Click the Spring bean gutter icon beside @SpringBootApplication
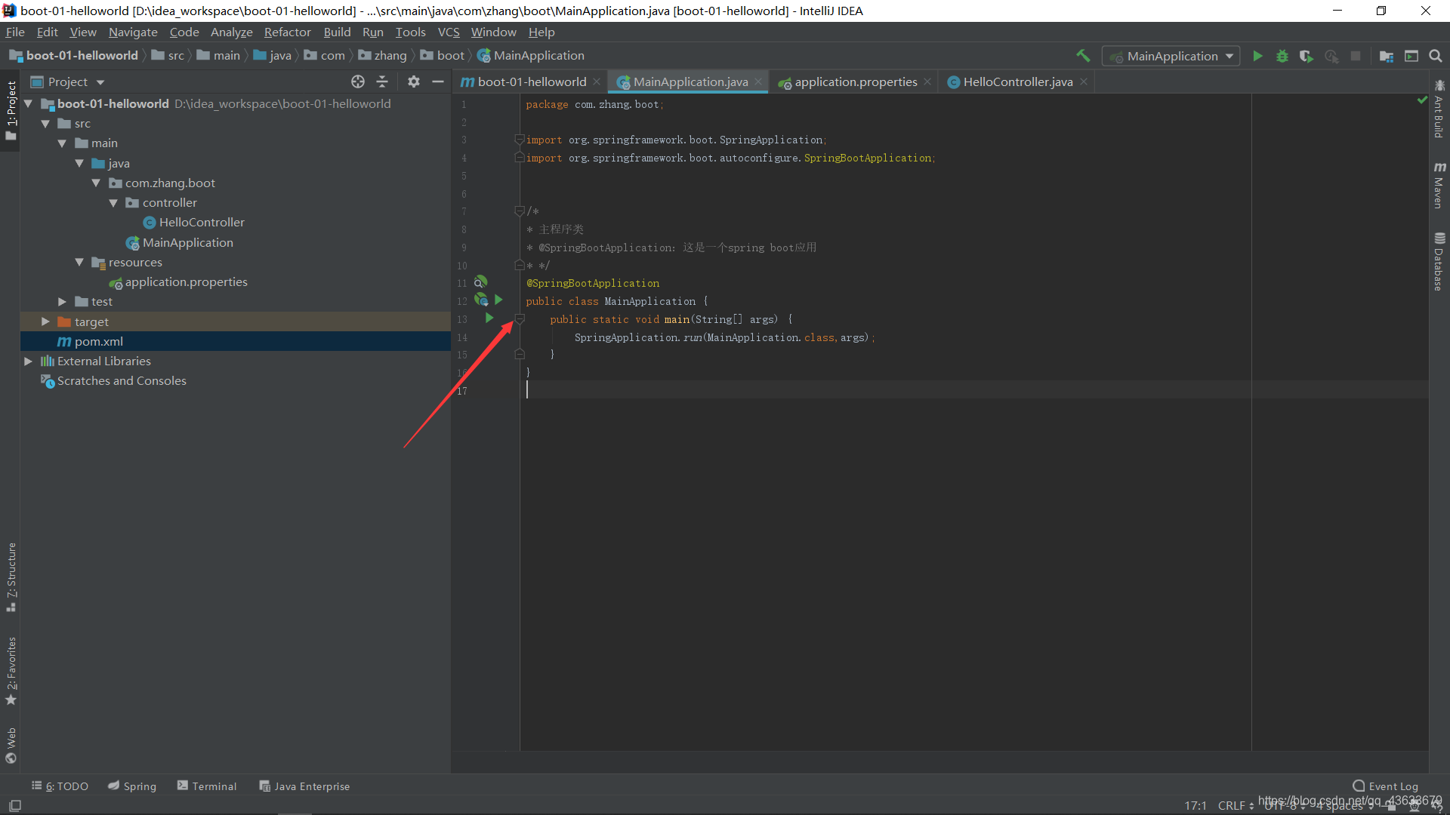The width and height of the screenshot is (1450, 815). 480,282
